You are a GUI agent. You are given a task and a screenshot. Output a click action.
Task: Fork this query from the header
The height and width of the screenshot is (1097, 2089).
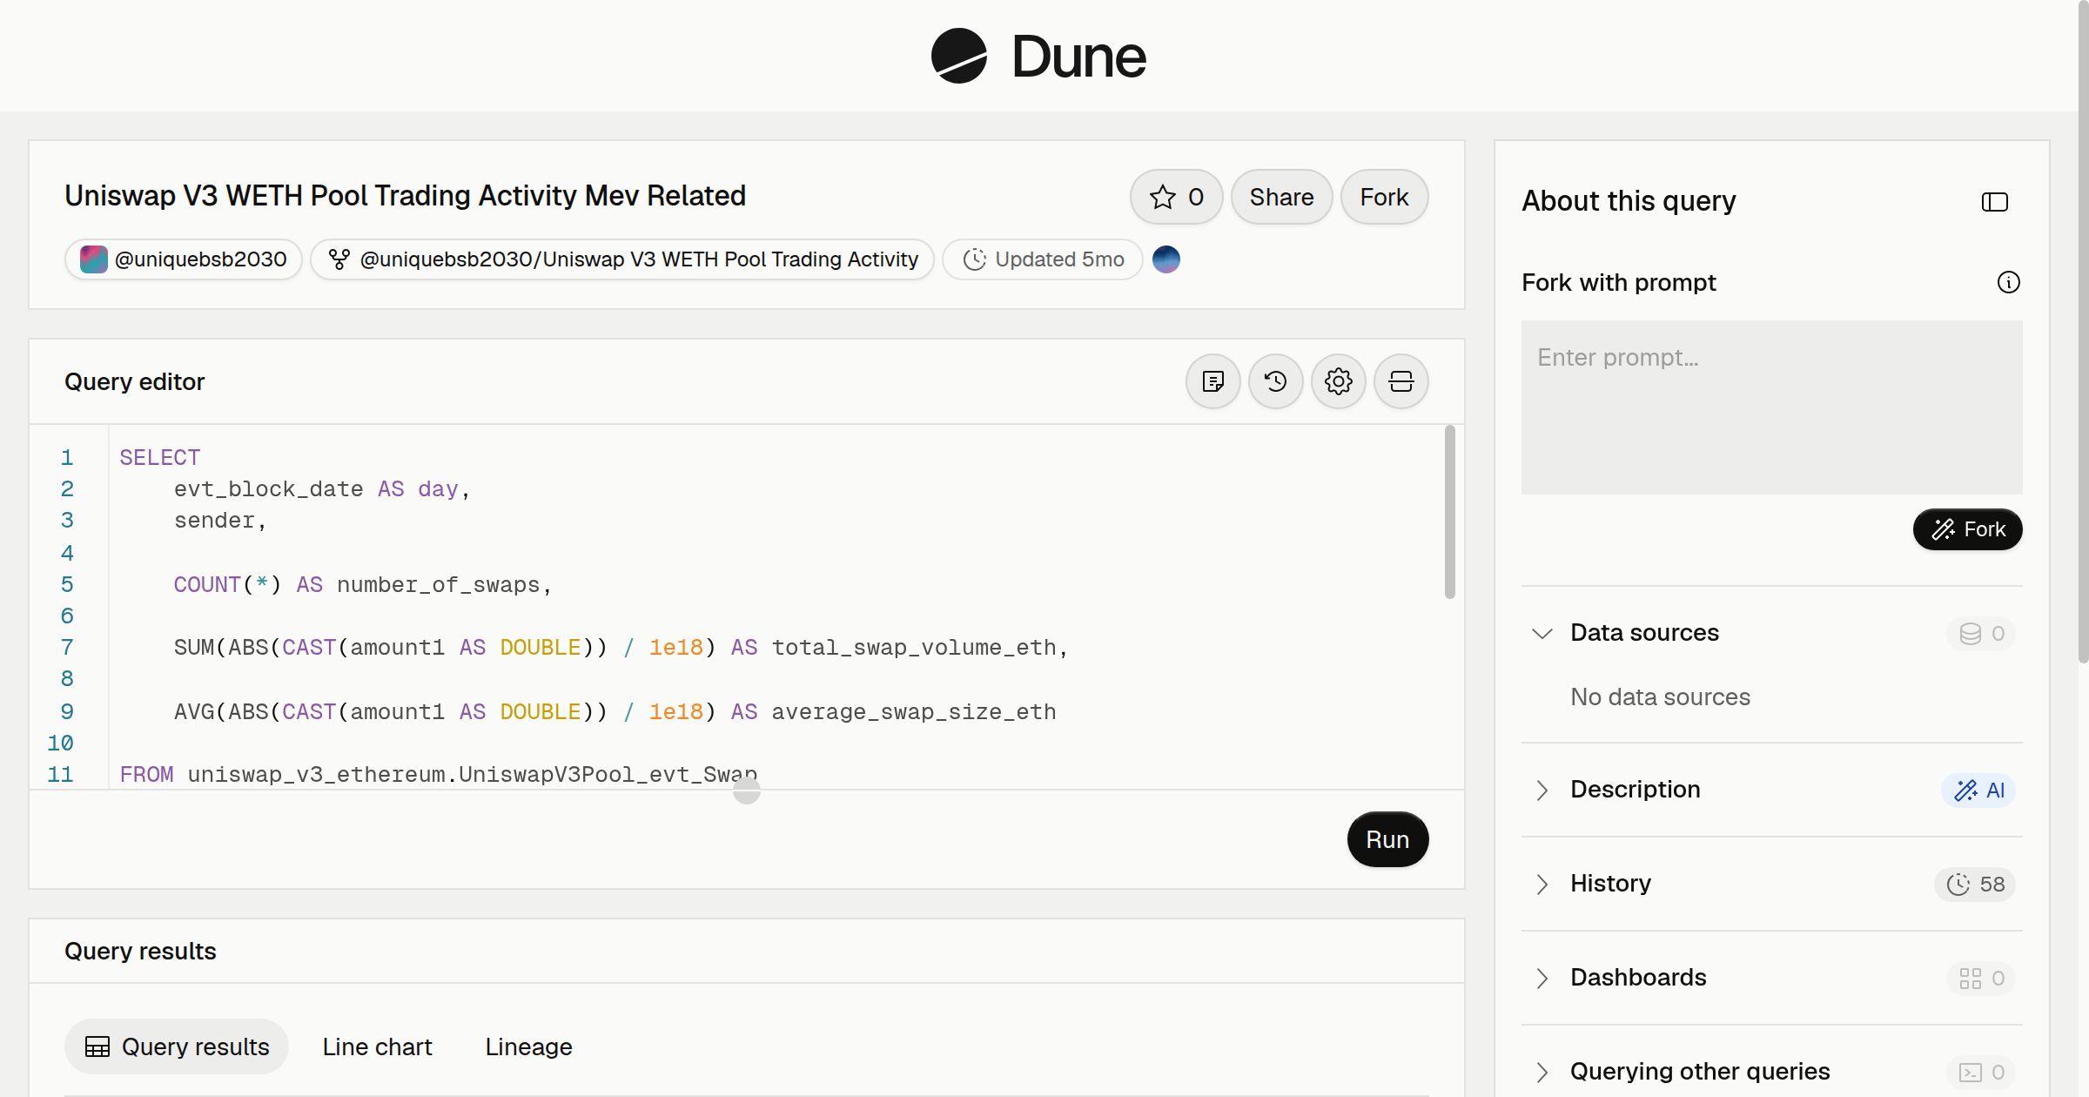[1384, 197]
